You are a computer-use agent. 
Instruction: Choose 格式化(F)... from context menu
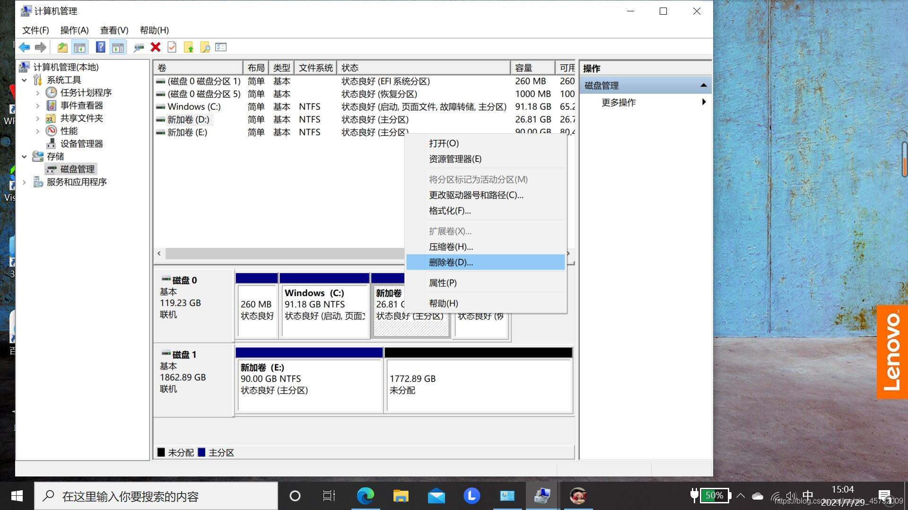pos(449,211)
